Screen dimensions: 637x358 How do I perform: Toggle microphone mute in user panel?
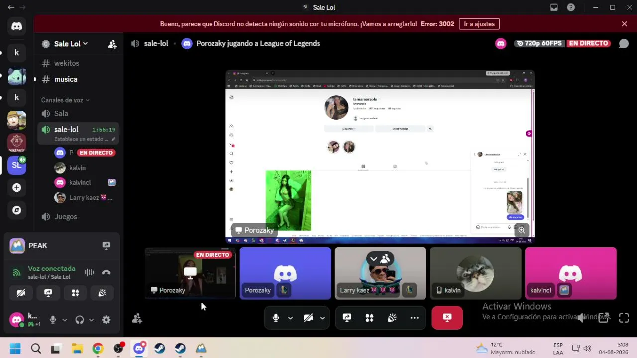(53, 320)
